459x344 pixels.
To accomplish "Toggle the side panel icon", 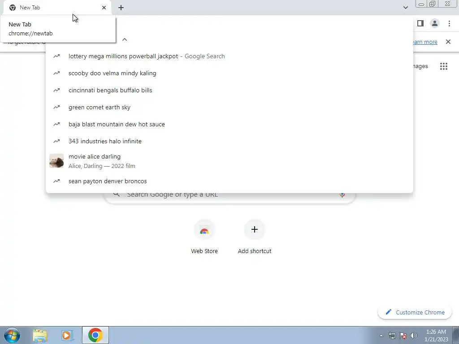I will [420, 23].
